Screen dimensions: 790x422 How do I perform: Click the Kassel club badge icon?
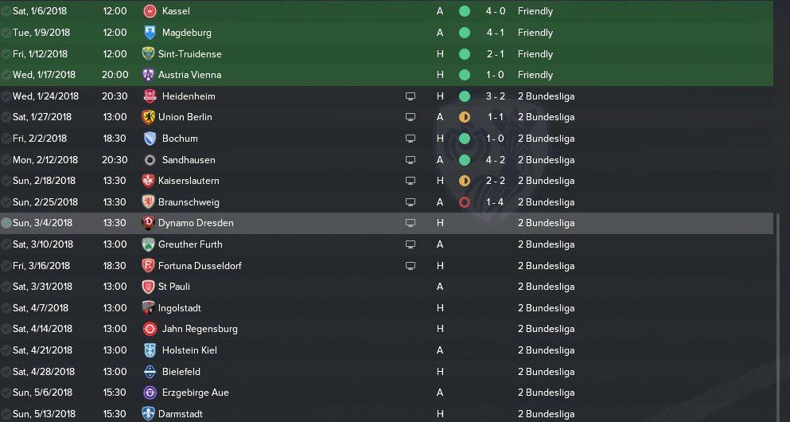[x=149, y=11]
